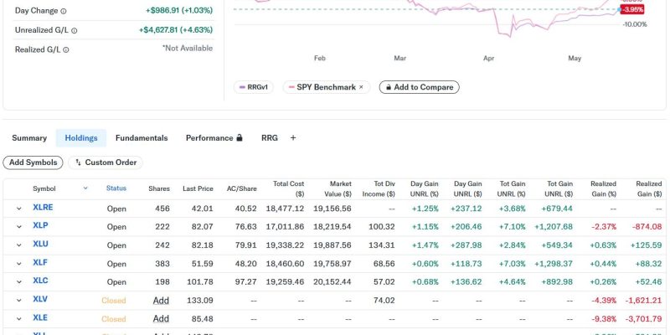Open the Performance tab
The image size is (670, 335).
214,138
